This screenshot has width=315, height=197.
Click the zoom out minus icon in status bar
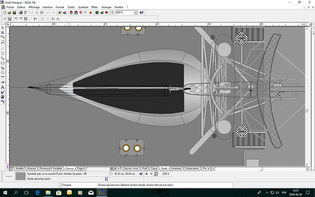[151, 174]
